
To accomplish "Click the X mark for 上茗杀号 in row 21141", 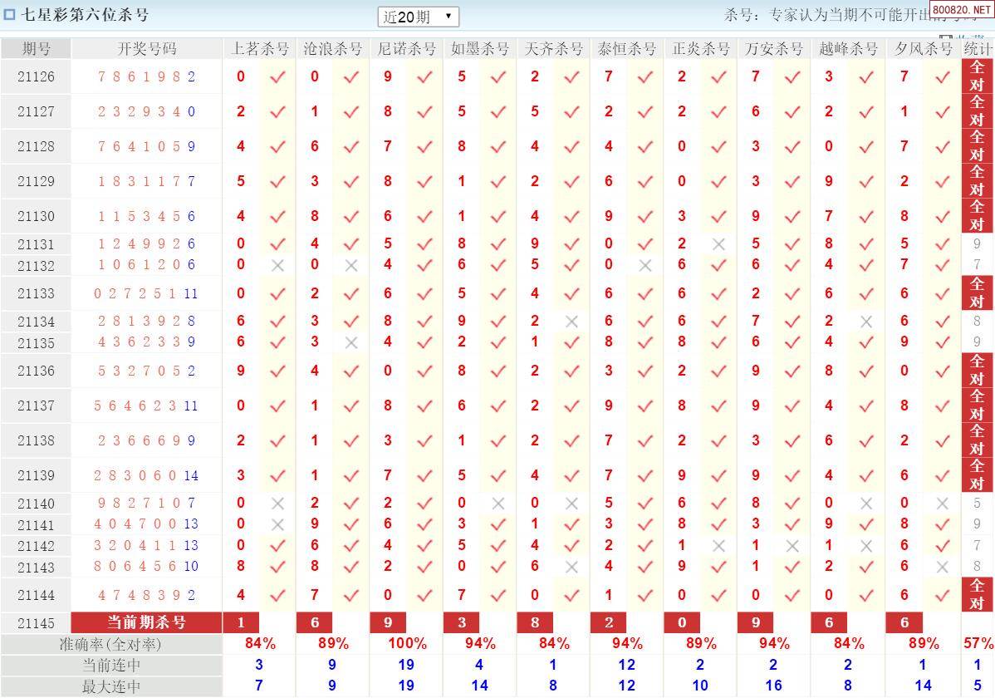I will click(x=277, y=524).
